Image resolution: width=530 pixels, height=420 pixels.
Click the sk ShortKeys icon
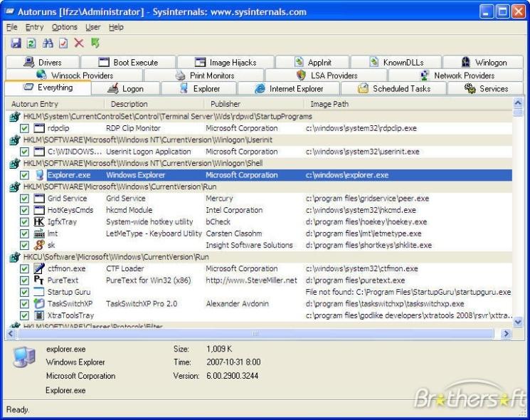(39, 245)
